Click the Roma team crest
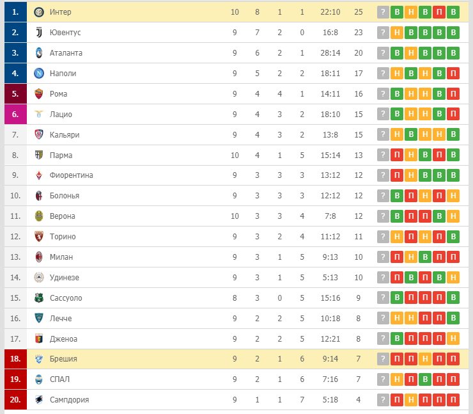 pos(38,94)
